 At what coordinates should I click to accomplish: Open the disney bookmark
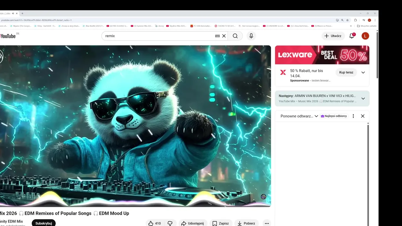[x=160, y=26]
